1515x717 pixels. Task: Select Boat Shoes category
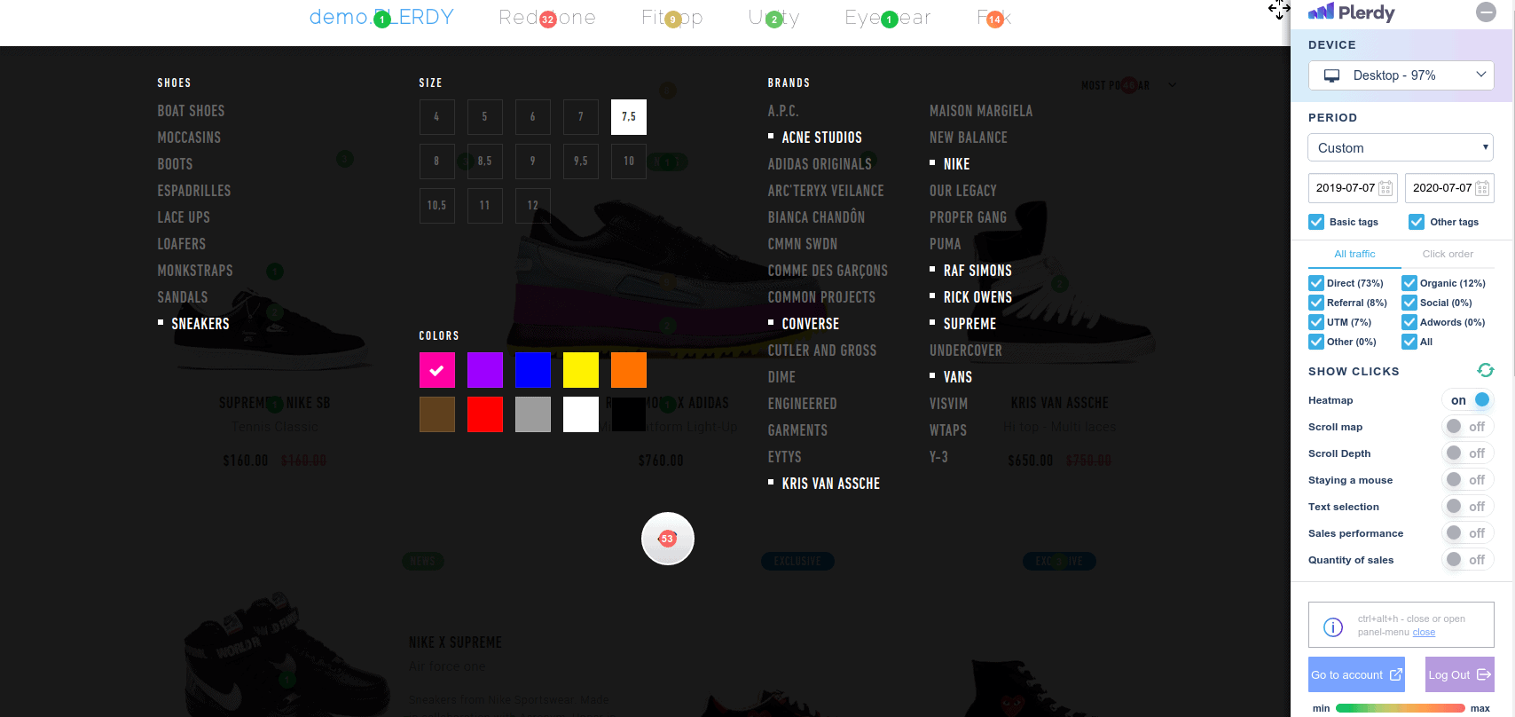pos(191,111)
